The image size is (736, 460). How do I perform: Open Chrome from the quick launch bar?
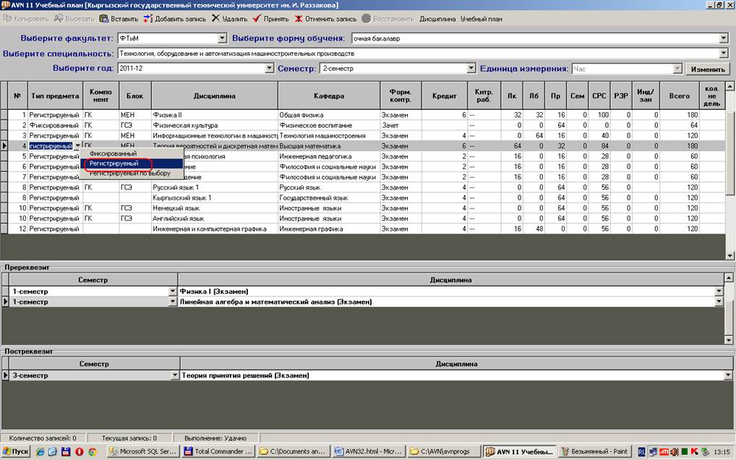93,451
